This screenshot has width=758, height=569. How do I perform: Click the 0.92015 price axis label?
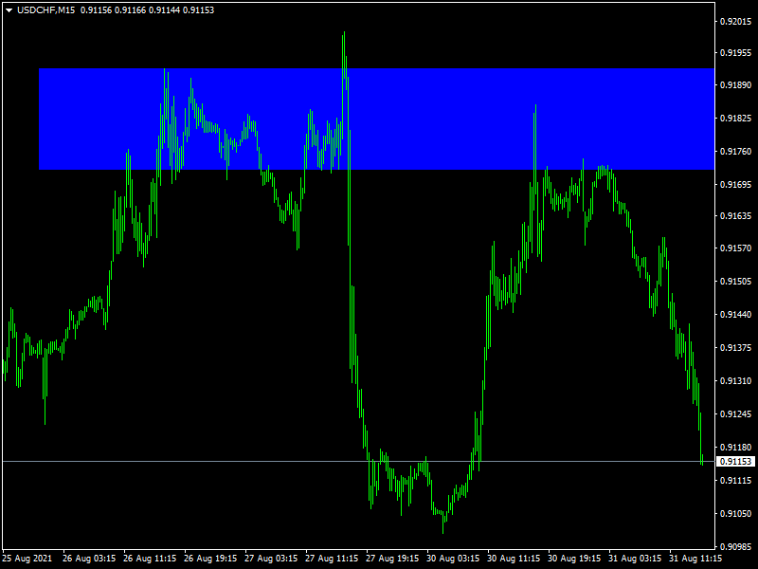[736, 21]
